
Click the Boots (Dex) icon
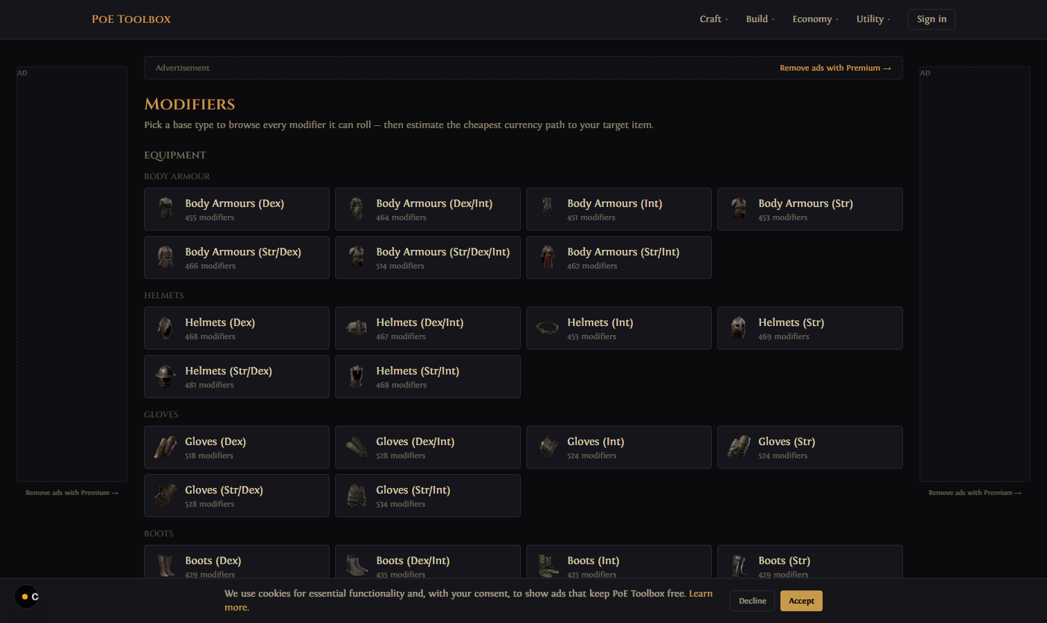pyautogui.click(x=165, y=566)
